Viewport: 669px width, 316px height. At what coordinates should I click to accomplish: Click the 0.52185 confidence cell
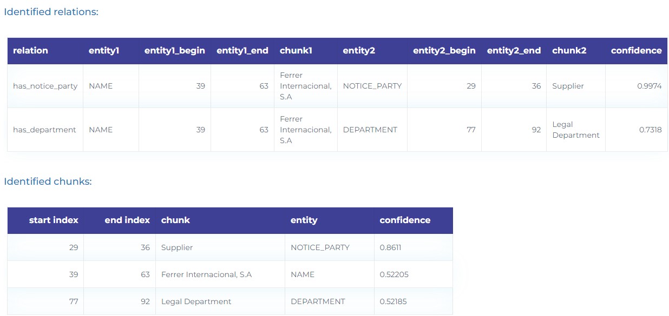(394, 301)
